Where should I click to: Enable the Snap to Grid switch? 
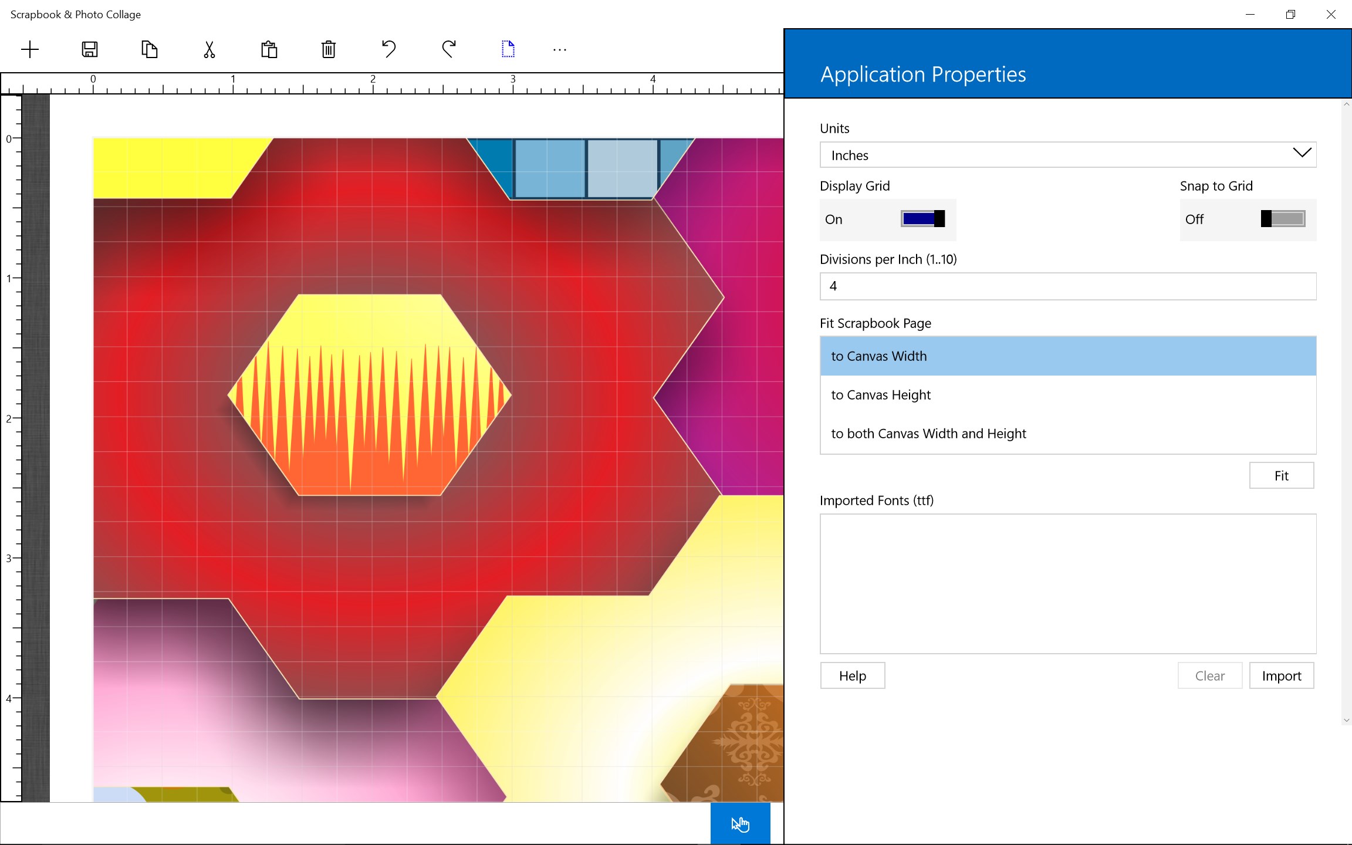1283,219
